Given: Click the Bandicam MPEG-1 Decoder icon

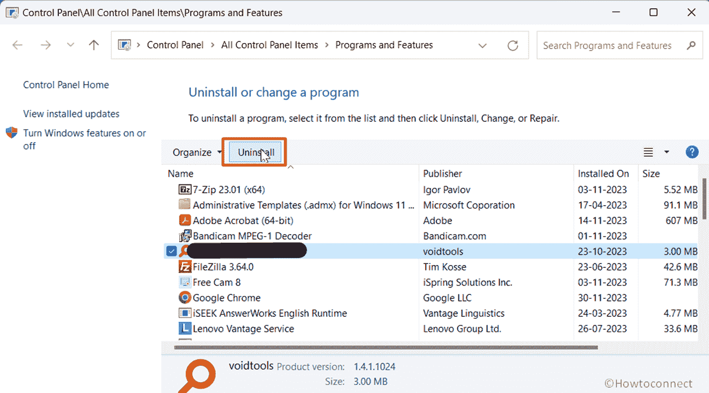Looking at the screenshot, I should [185, 236].
